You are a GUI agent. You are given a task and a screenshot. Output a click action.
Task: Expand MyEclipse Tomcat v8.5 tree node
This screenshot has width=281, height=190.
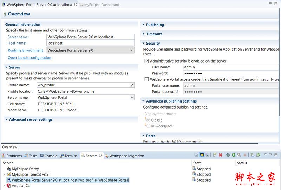[4, 175]
